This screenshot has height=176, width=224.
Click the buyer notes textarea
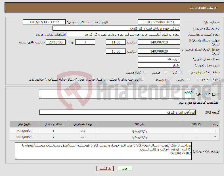103,151
